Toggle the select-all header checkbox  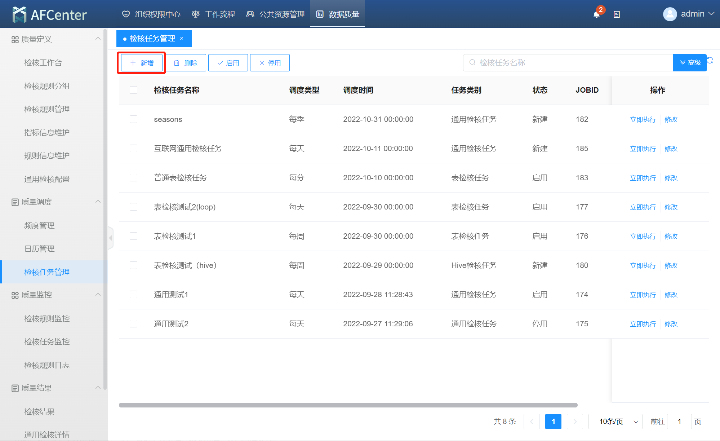click(133, 90)
